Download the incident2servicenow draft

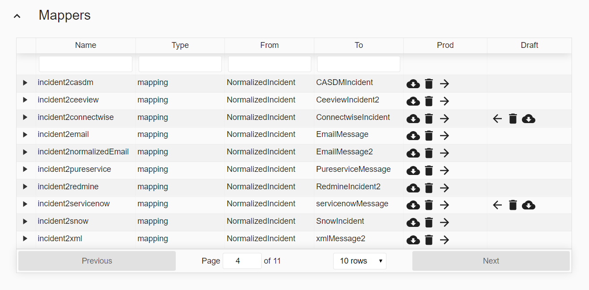529,205
